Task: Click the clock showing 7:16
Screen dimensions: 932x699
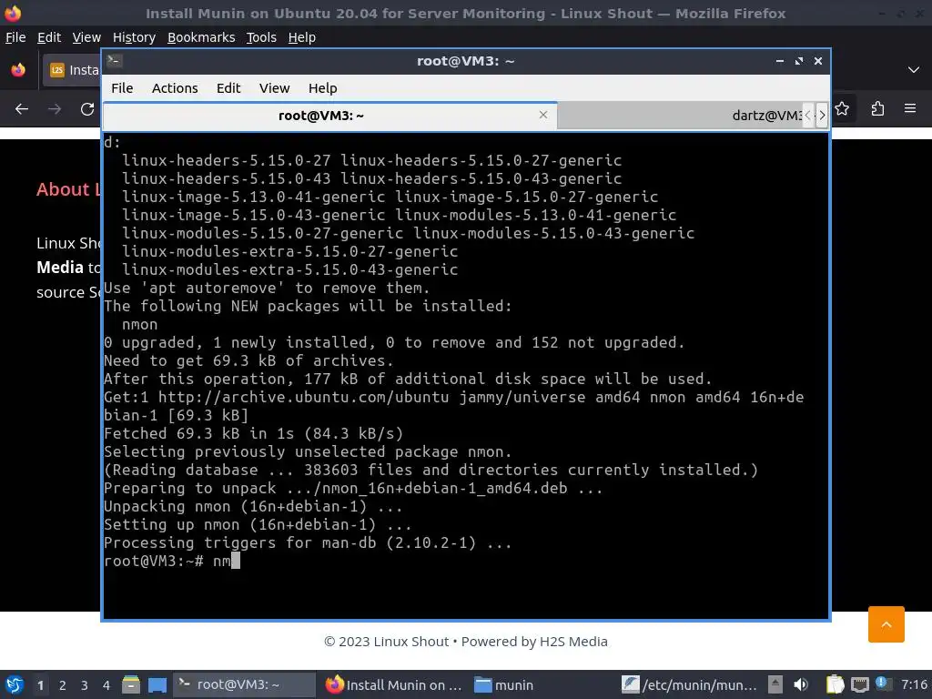Action: tap(914, 684)
